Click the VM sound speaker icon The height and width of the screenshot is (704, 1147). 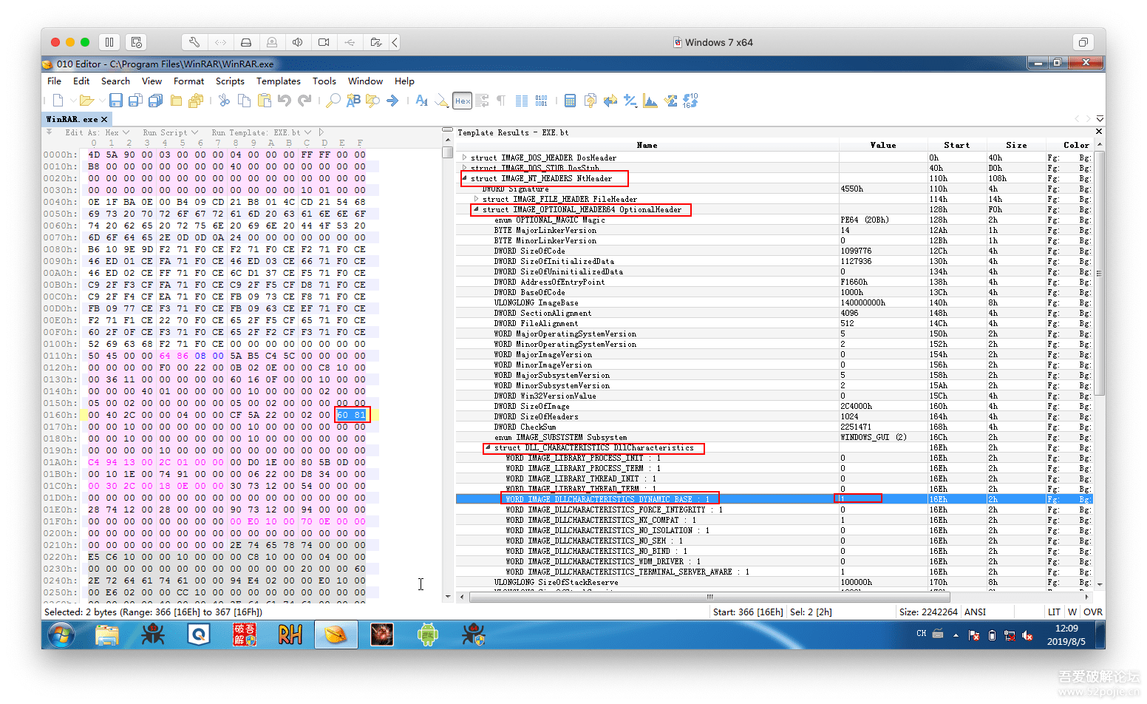(297, 42)
